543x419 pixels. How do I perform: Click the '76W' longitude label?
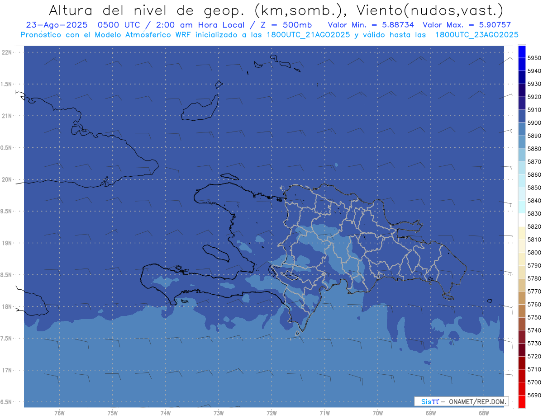coord(59,413)
